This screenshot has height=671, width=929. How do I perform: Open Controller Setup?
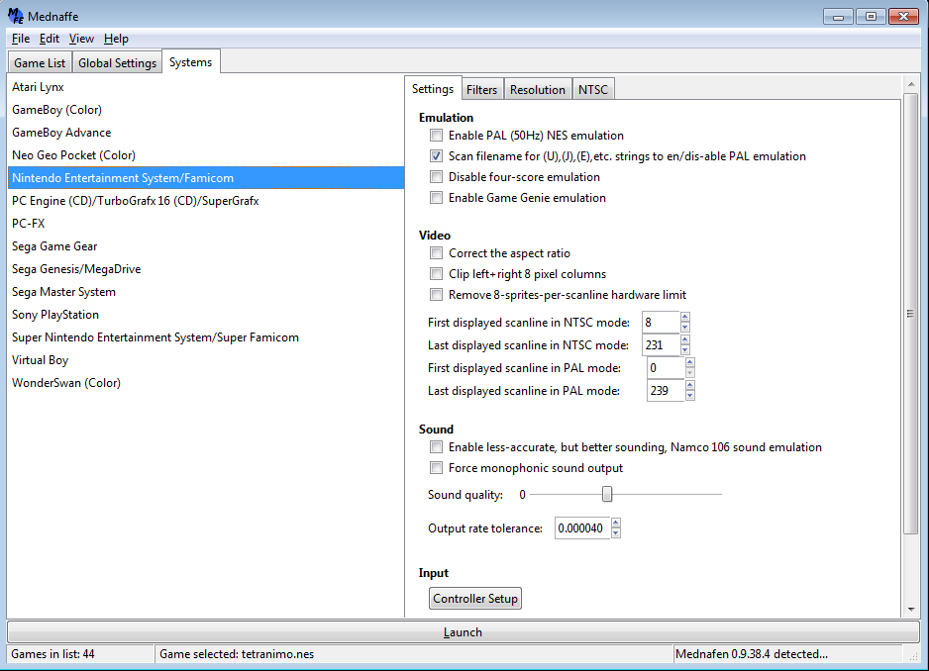(x=475, y=598)
